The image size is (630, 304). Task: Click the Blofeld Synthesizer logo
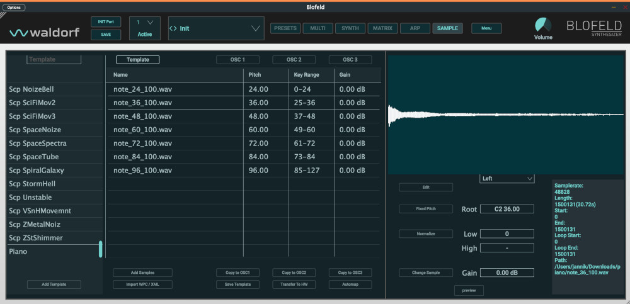pos(593,28)
